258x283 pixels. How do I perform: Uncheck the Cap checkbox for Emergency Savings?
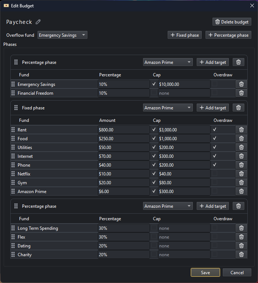154,84
